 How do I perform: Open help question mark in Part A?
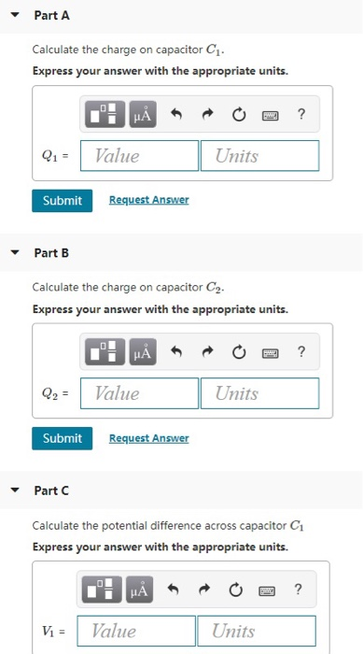pos(301,113)
